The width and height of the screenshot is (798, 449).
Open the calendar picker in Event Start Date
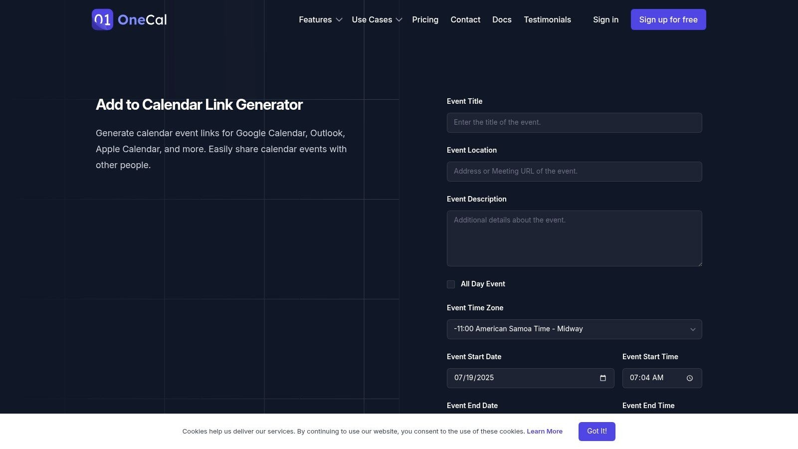602,378
